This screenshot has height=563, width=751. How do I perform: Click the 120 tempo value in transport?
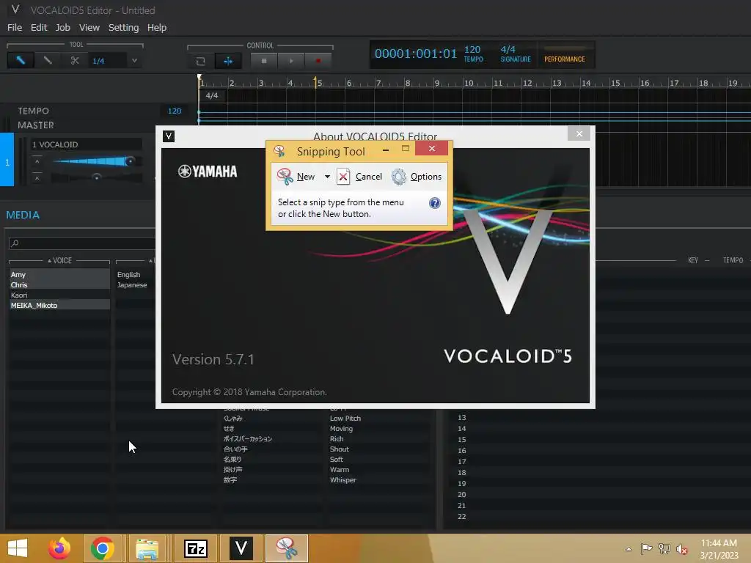[x=472, y=49]
